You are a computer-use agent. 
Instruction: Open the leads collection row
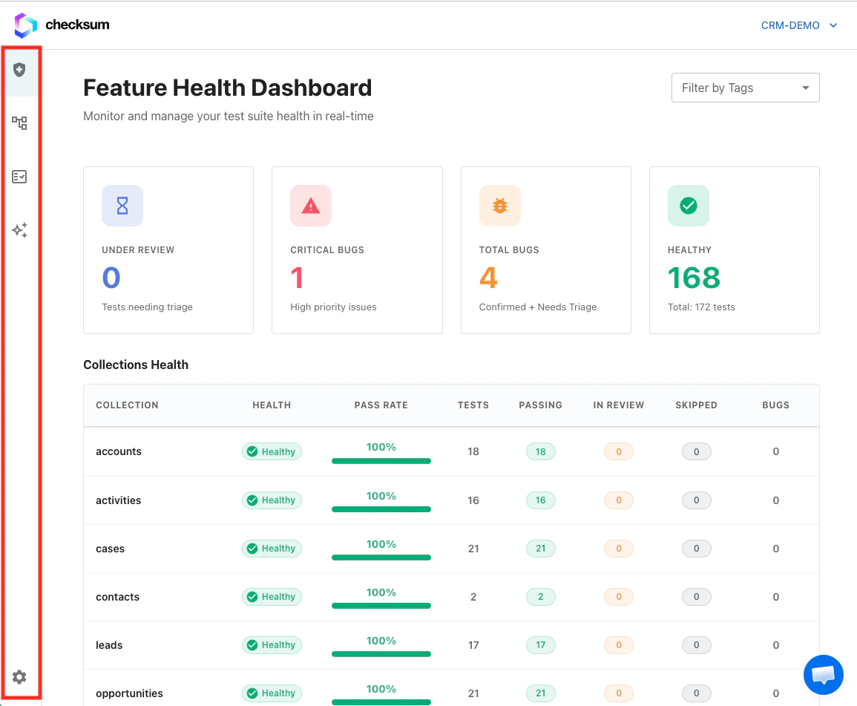(451, 645)
